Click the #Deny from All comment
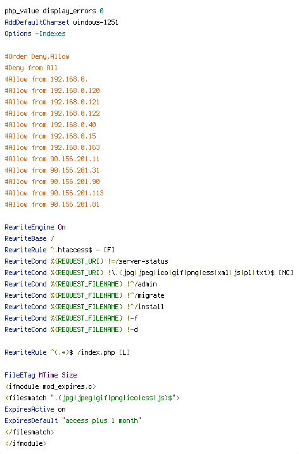The height and width of the screenshot is (454, 299). 31,68
